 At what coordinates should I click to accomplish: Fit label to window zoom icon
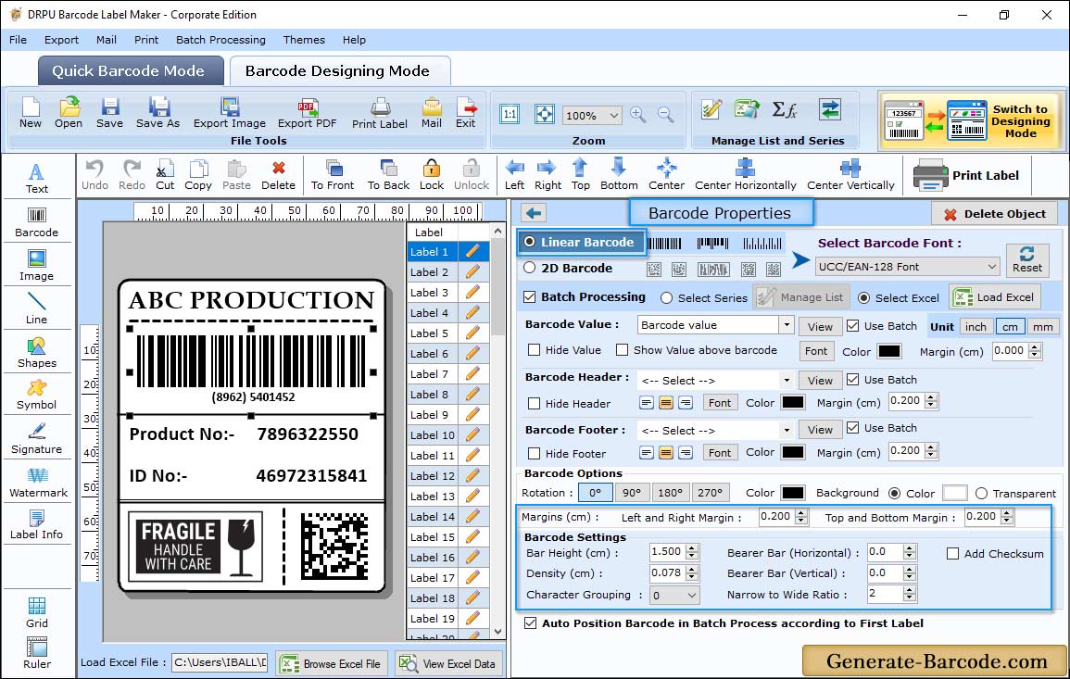tap(545, 114)
